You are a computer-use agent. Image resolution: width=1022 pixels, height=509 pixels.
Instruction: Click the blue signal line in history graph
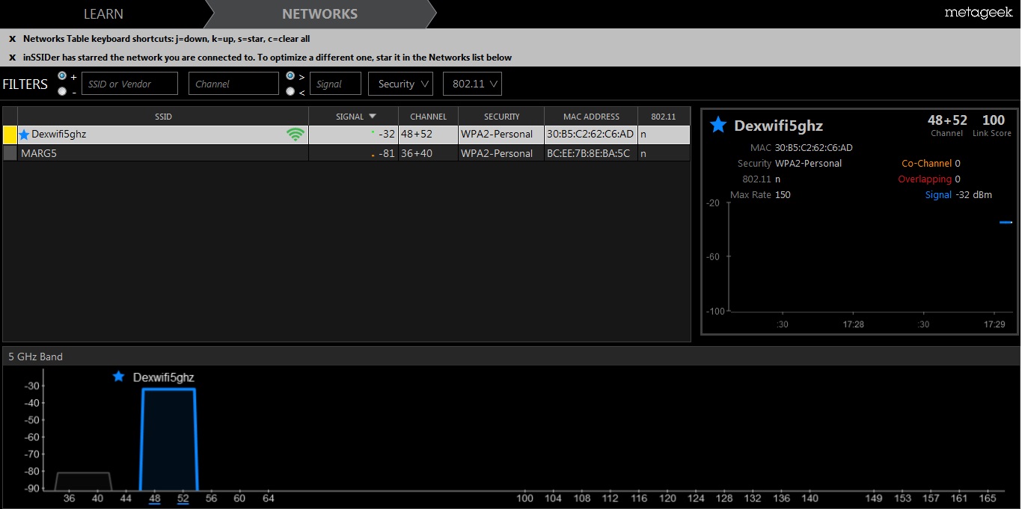click(x=1006, y=222)
